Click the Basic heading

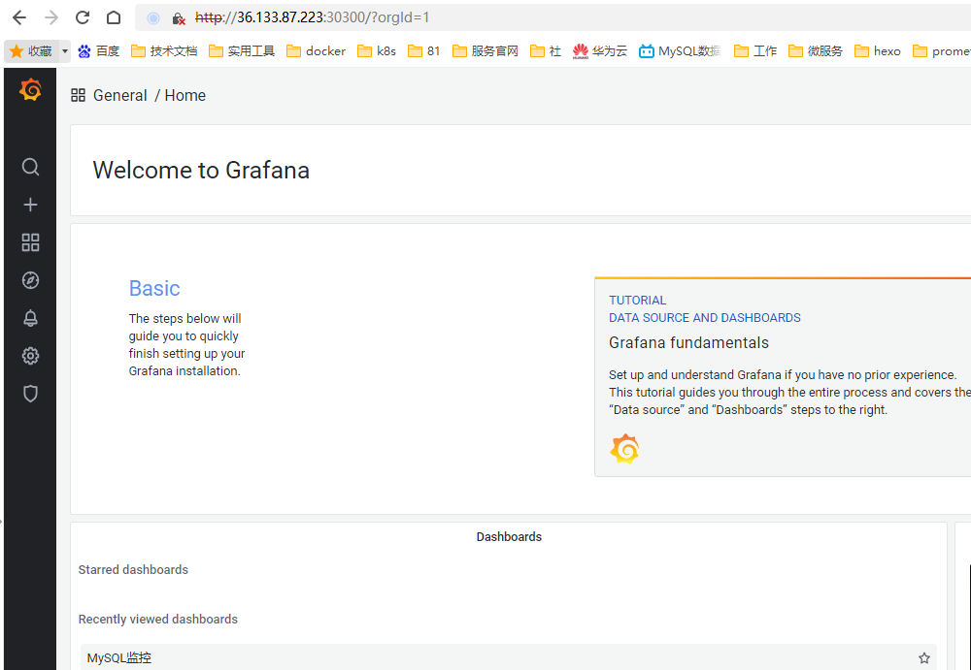click(x=154, y=288)
